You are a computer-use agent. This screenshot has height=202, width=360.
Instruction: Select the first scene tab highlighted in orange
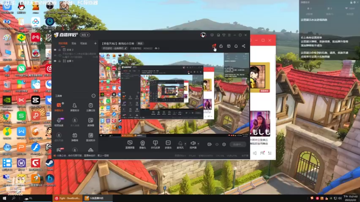63,43
